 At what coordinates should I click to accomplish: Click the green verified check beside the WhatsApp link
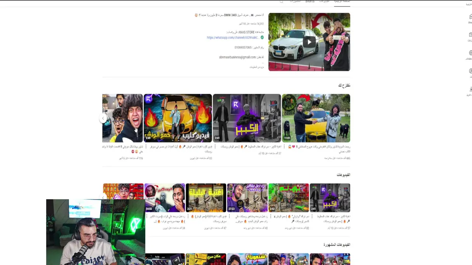[x=262, y=38]
